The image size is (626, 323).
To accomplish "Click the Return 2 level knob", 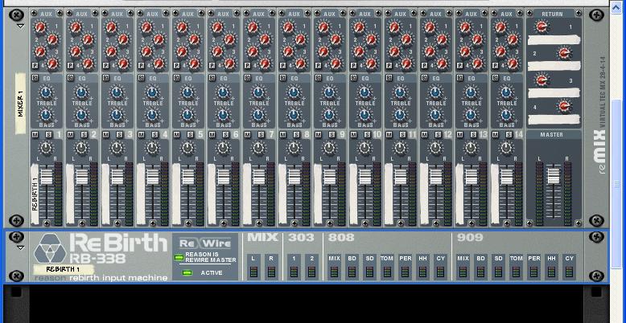I will [564, 53].
